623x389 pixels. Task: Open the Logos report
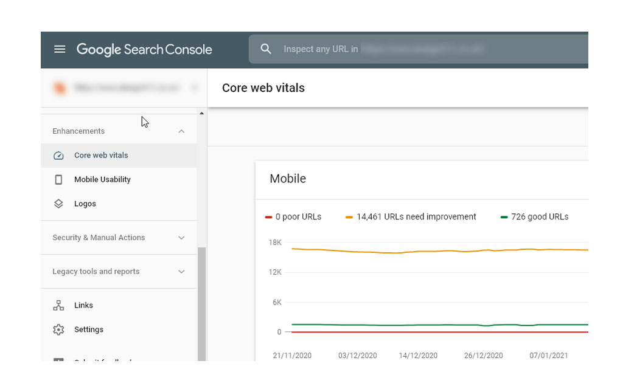[x=119, y=204]
